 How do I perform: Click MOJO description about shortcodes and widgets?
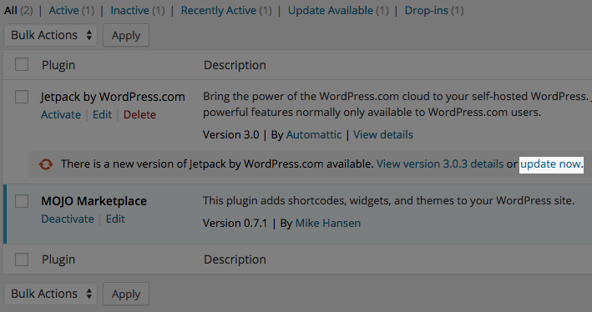(x=388, y=201)
